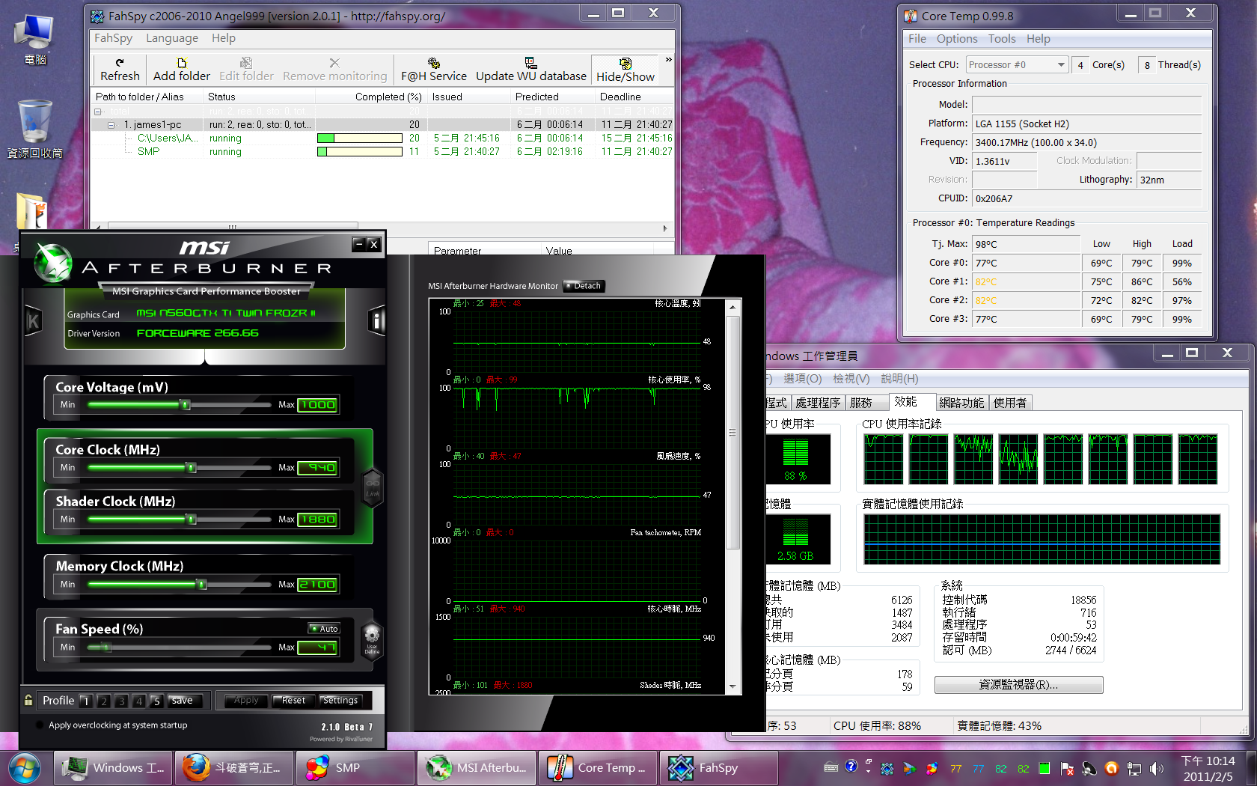This screenshot has height=786, width=1257.
Task: Switch to Core Temp taskbar button
Action: (598, 768)
